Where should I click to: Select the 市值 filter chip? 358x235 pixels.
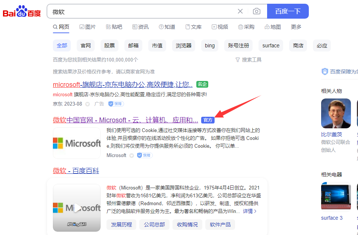(x=157, y=46)
